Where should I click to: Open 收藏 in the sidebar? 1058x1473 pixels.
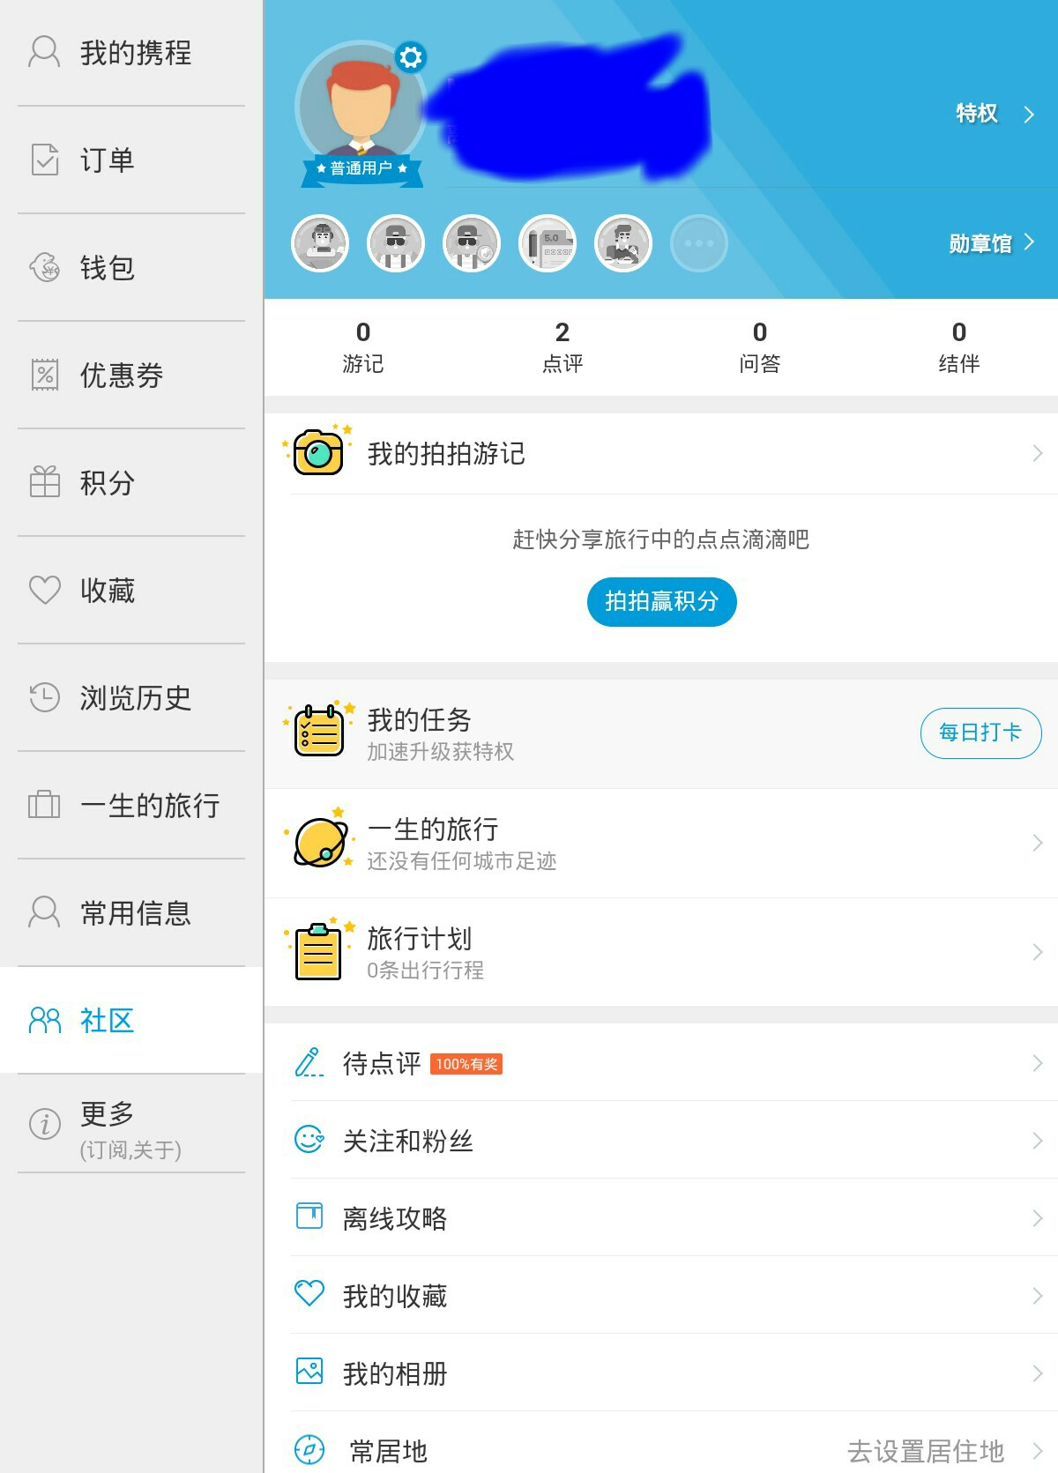coord(131,591)
